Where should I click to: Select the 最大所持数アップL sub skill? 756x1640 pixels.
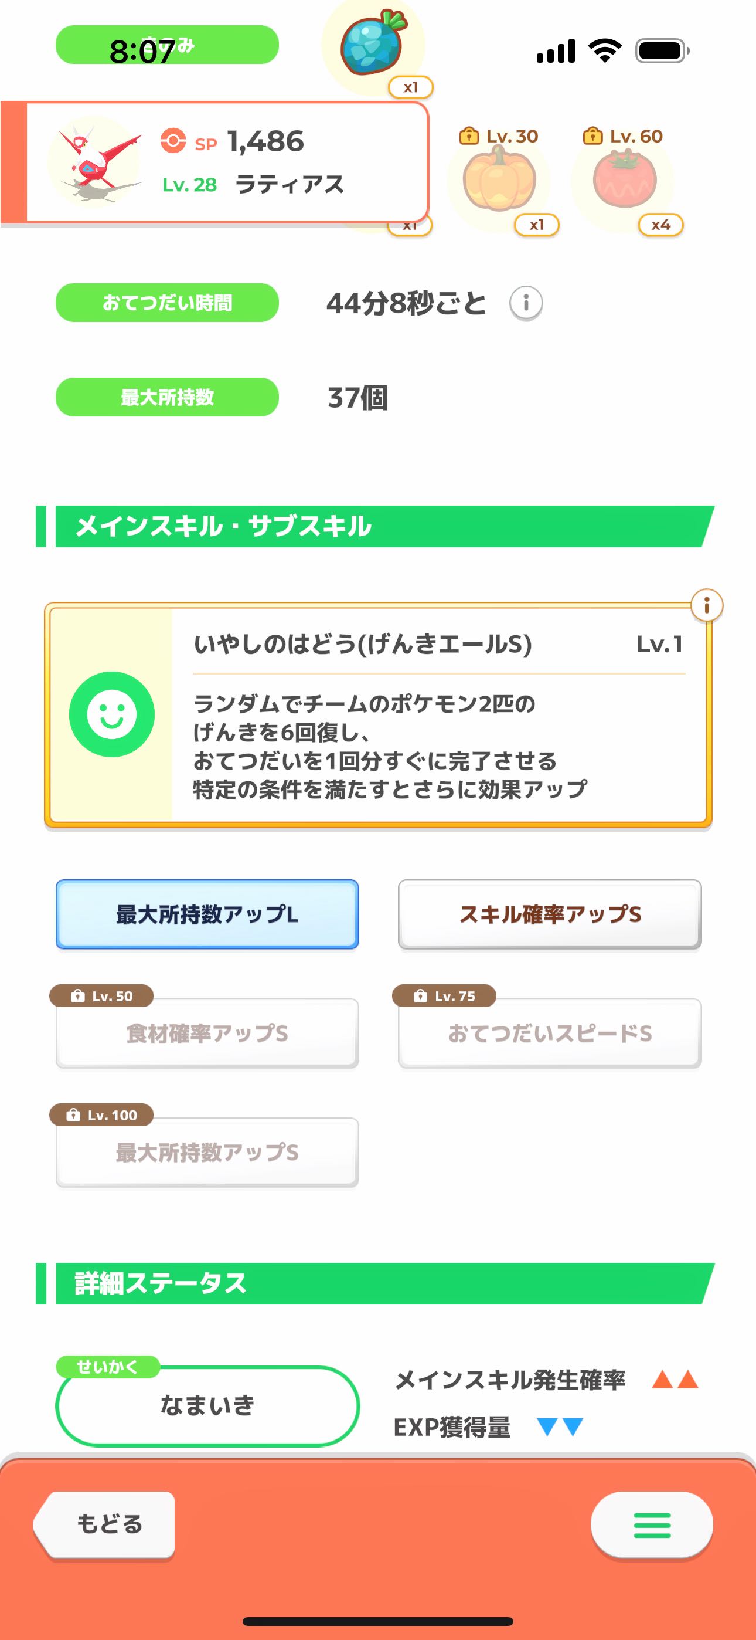coord(207,914)
